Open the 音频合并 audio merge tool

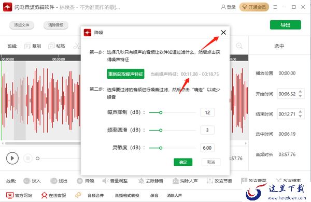point(95,195)
